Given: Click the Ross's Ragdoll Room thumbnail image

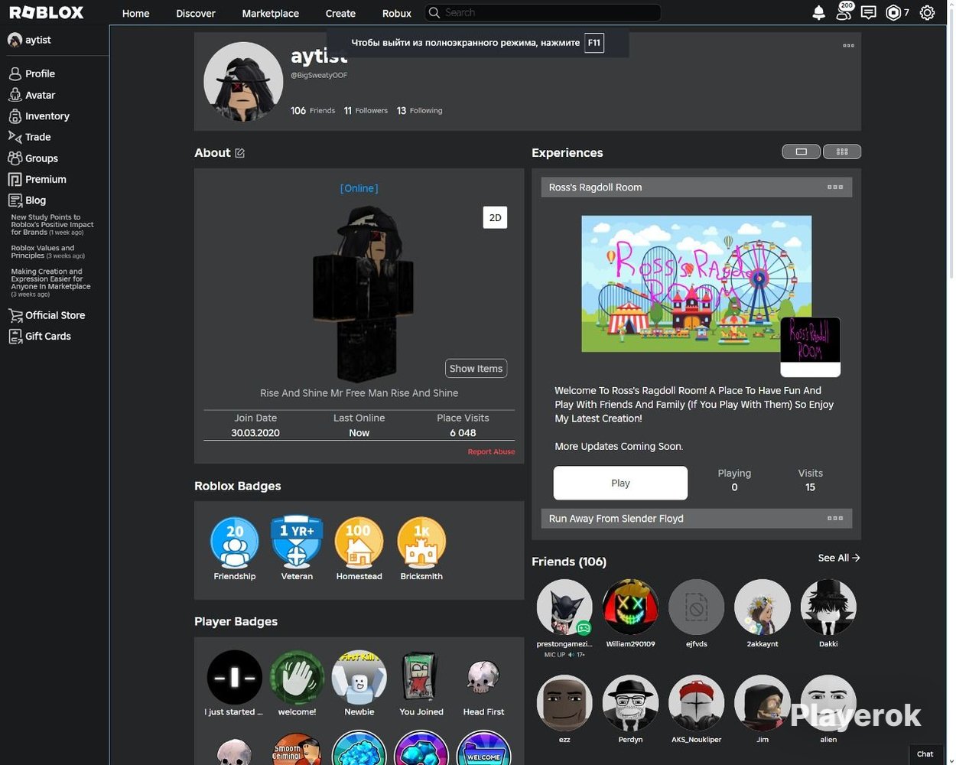Looking at the screenshot, I should click(697, 284).
